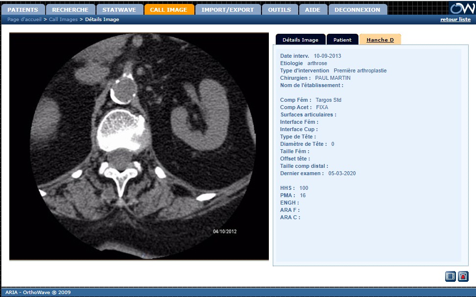Click the intervention date 10-09-2013
This screenshot has height=297, width=476.
(x=327, y=56)
